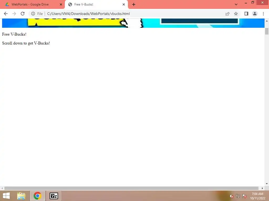Click the horizontal scrollbar thumb
Image resolution: width=269 pixels, height=201 pixels.
pos(131,188)
